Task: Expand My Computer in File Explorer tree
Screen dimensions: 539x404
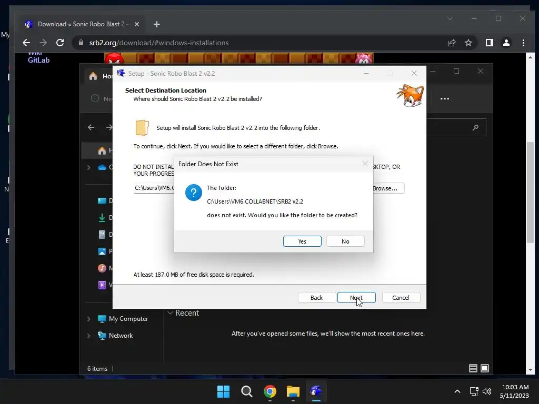Action: pyautogui.click(x=88, y=319)
